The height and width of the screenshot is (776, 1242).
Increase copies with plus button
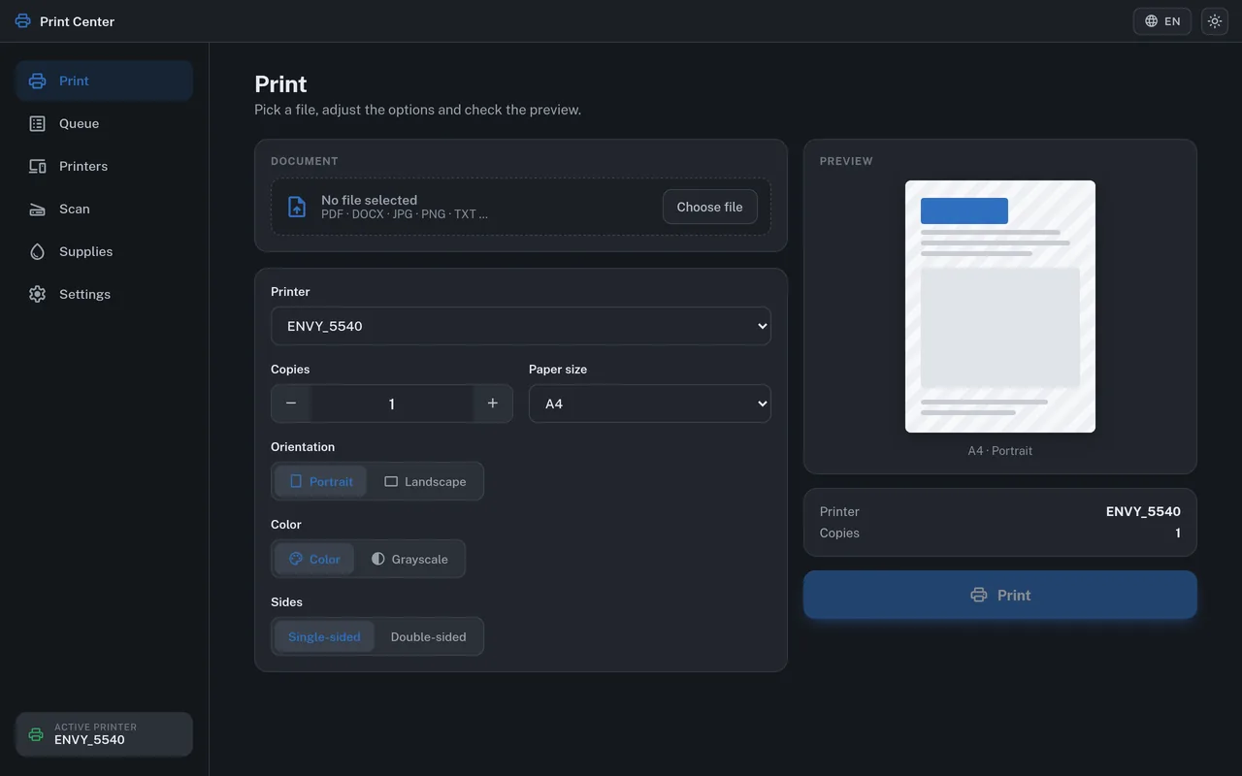point(493,404)
